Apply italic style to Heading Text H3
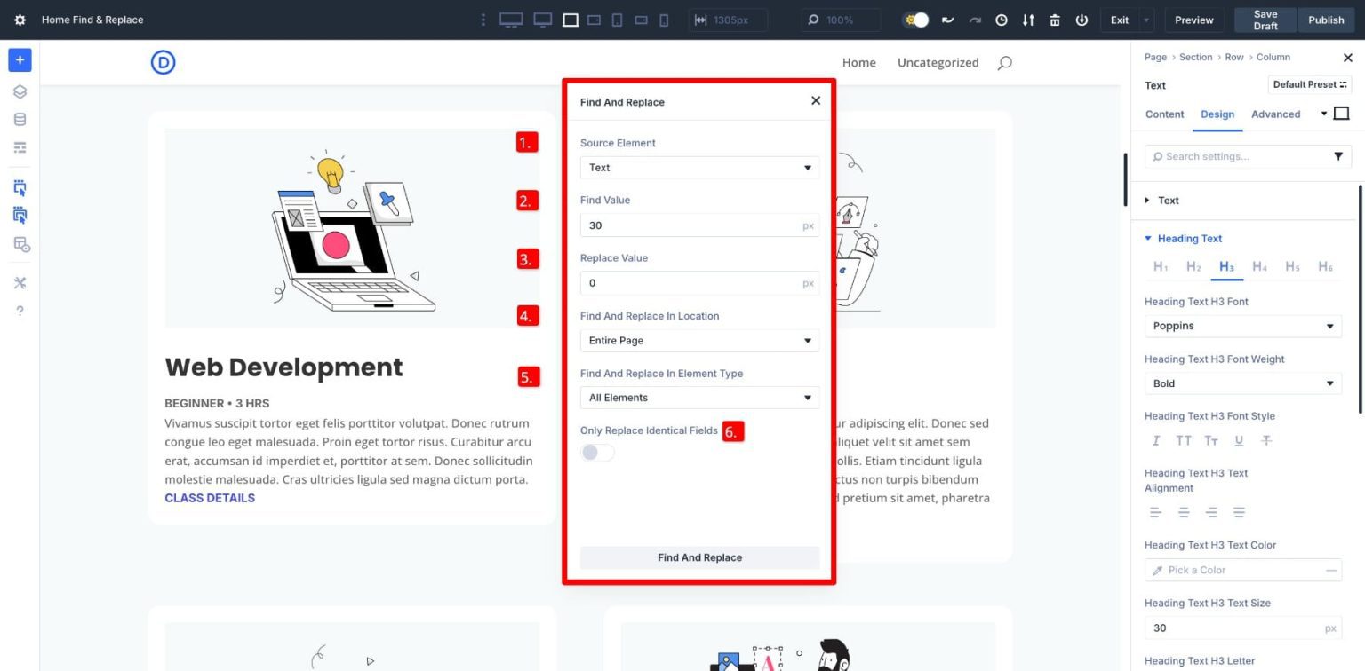The image size is (1365, 671). [1155, 440]
